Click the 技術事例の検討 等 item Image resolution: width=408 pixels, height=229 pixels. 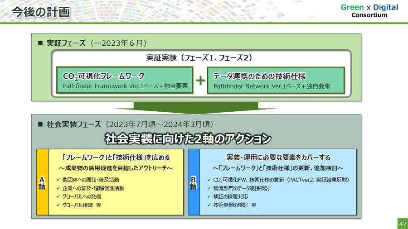[x=235, y=205]
